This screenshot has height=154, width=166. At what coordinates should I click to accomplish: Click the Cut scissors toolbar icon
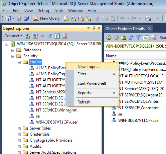point(98,18)
